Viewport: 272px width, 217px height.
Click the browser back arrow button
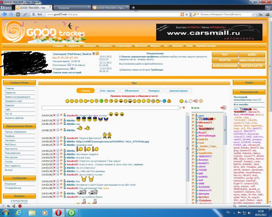(x=4, y=14)
